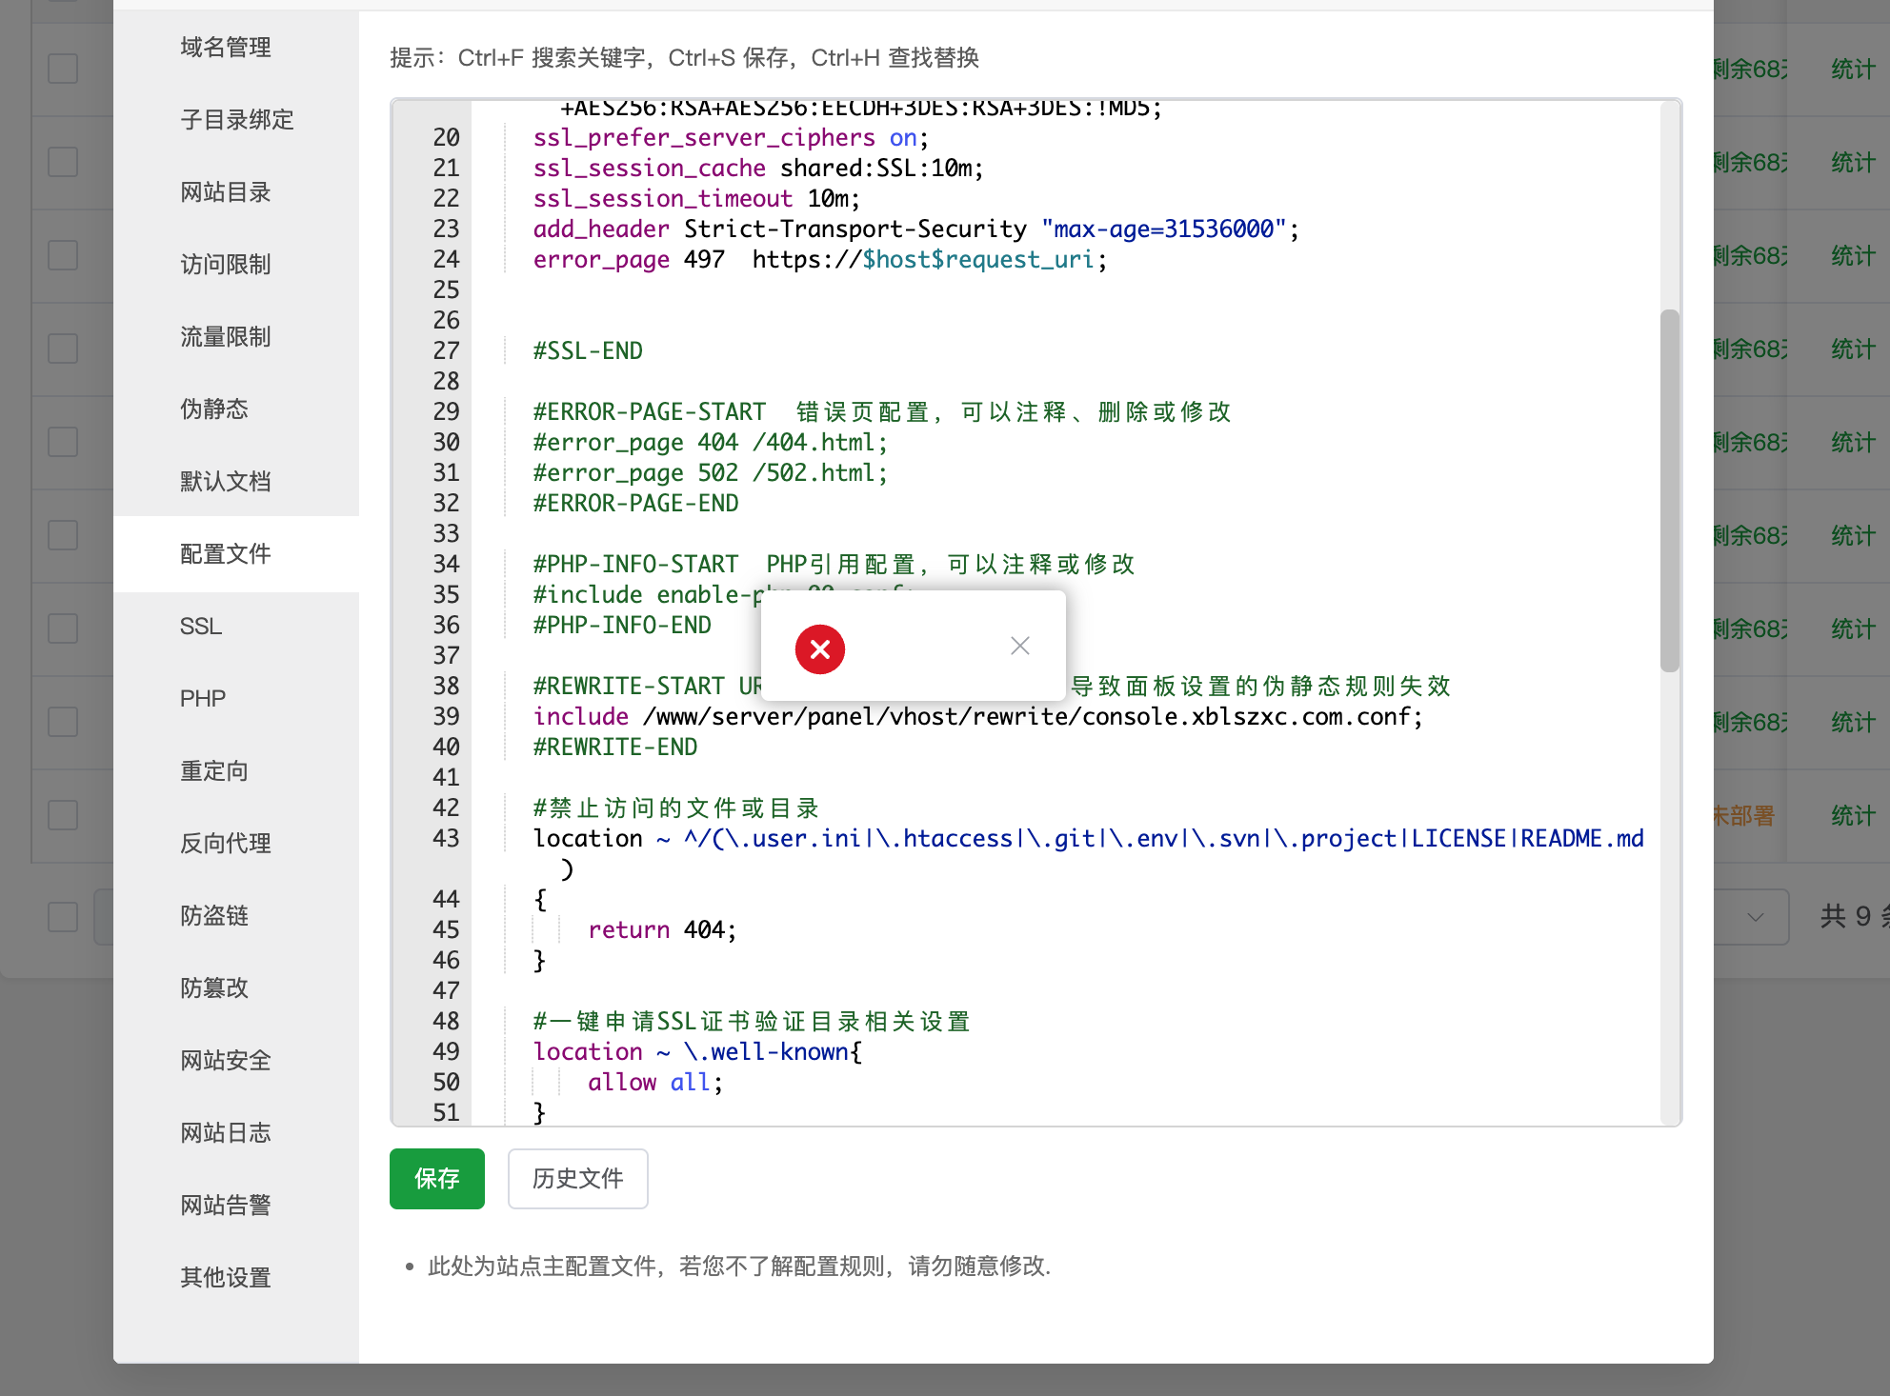The image size is (1890, 1396).
Task: Tick the ninth background site row checkbox
Action: pyautogui.click(x=63, y=815)
